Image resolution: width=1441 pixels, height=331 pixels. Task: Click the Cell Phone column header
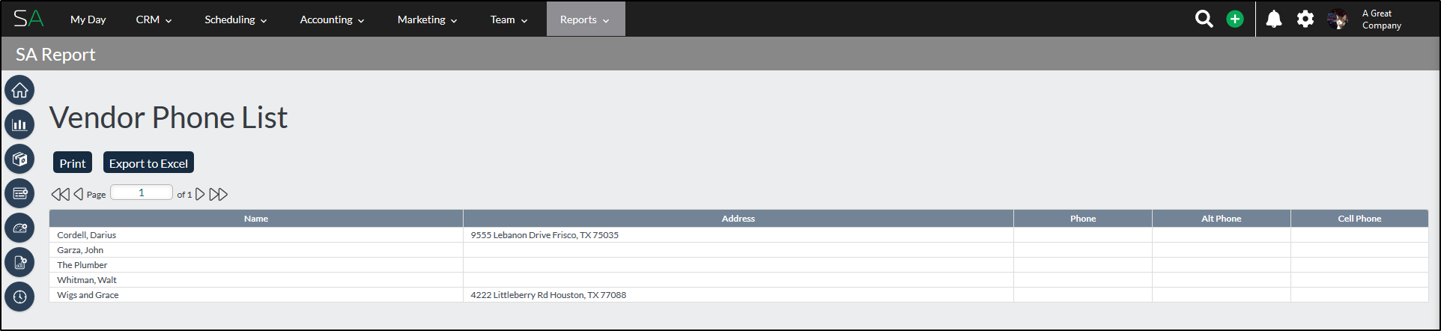1359,219
